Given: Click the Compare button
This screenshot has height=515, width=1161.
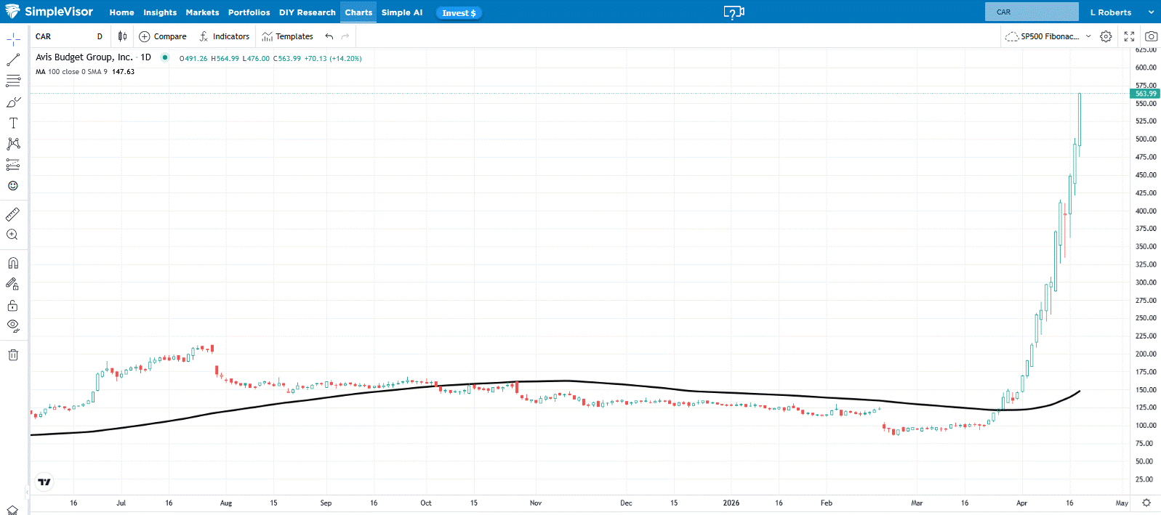Looking at the screenshot, I should [163, 36].
